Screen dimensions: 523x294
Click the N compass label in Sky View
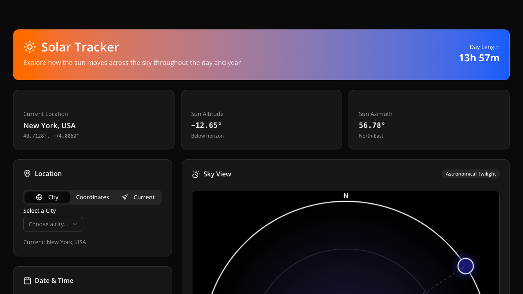coord(346,196)
